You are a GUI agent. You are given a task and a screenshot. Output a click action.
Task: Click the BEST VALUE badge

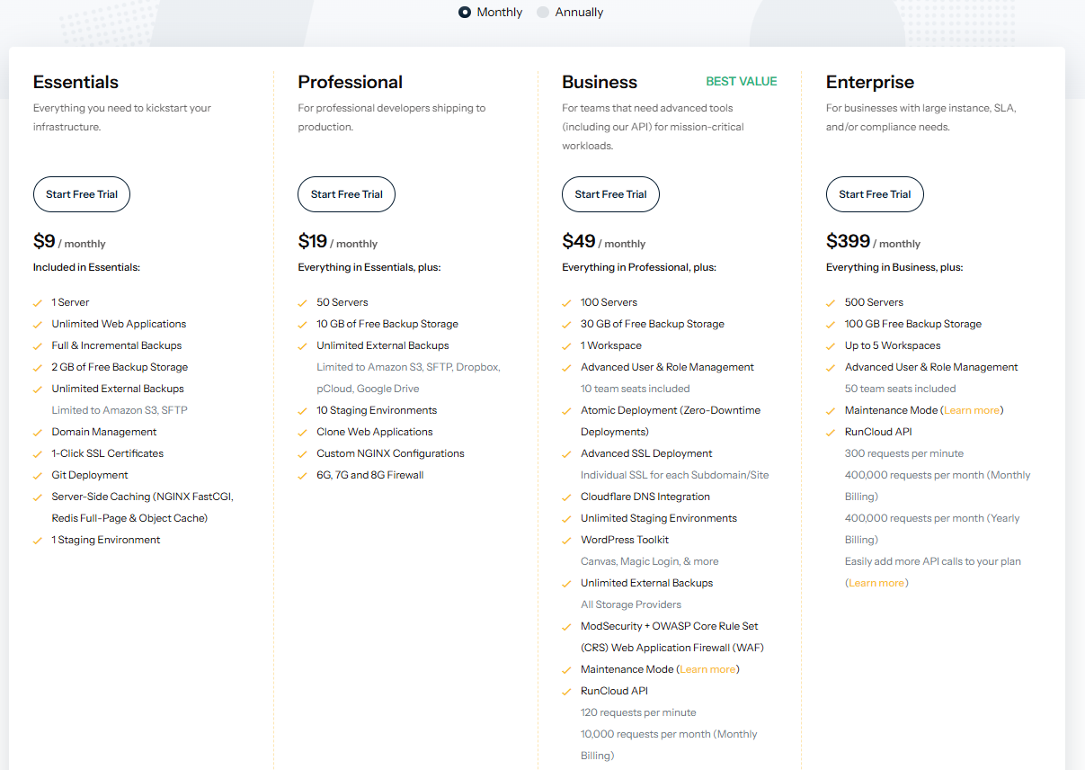coord(742,81)
